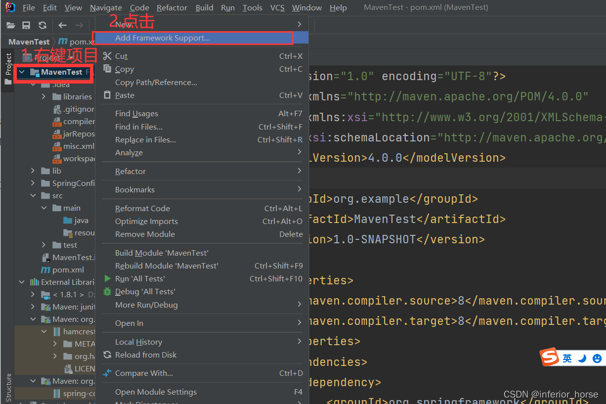606x404 pixels.
Task: Click the Debug 'All Tests' bug icon
Action: (107, 291)
